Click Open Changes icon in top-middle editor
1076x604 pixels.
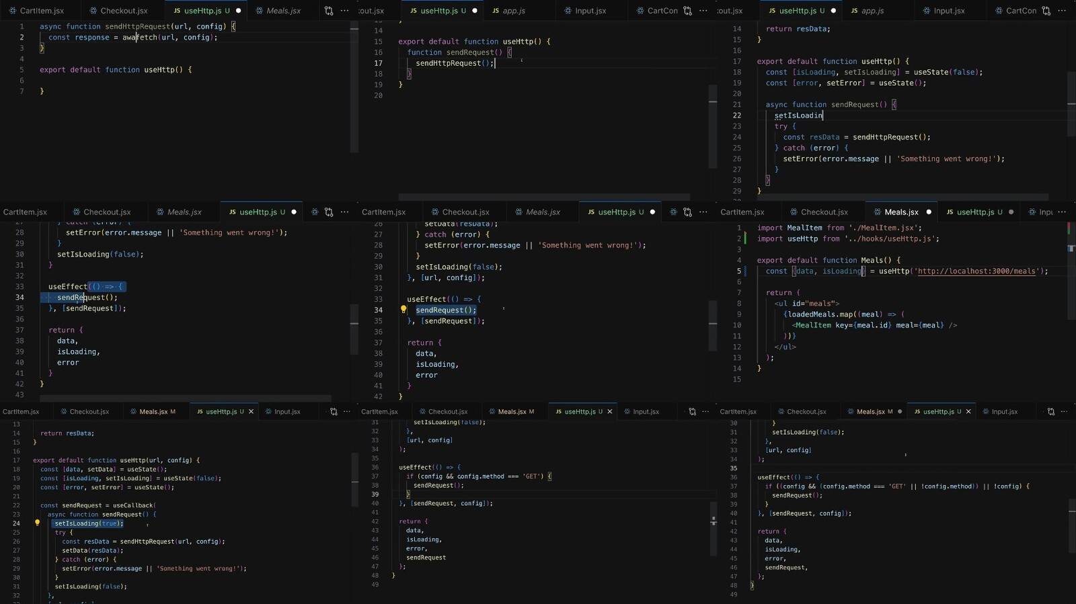tap(687, 11)
